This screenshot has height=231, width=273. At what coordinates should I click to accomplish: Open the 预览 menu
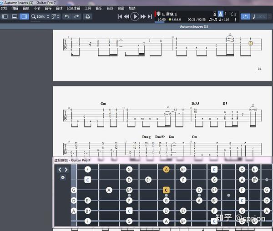point(110,8)
